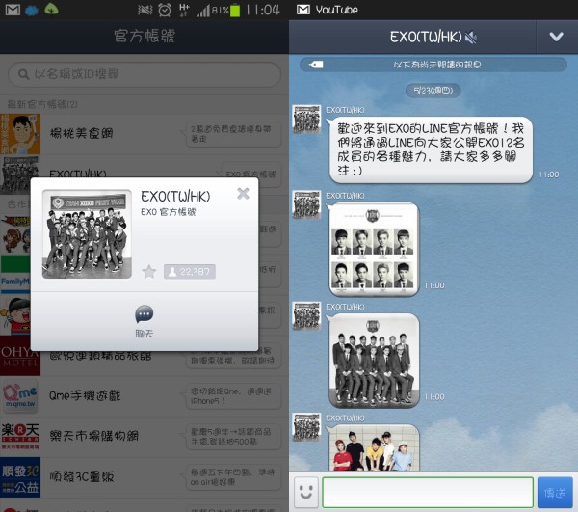Tap the signal strength status icon
This screenshot has width=578, height=512.
click(x=203, y=11)
